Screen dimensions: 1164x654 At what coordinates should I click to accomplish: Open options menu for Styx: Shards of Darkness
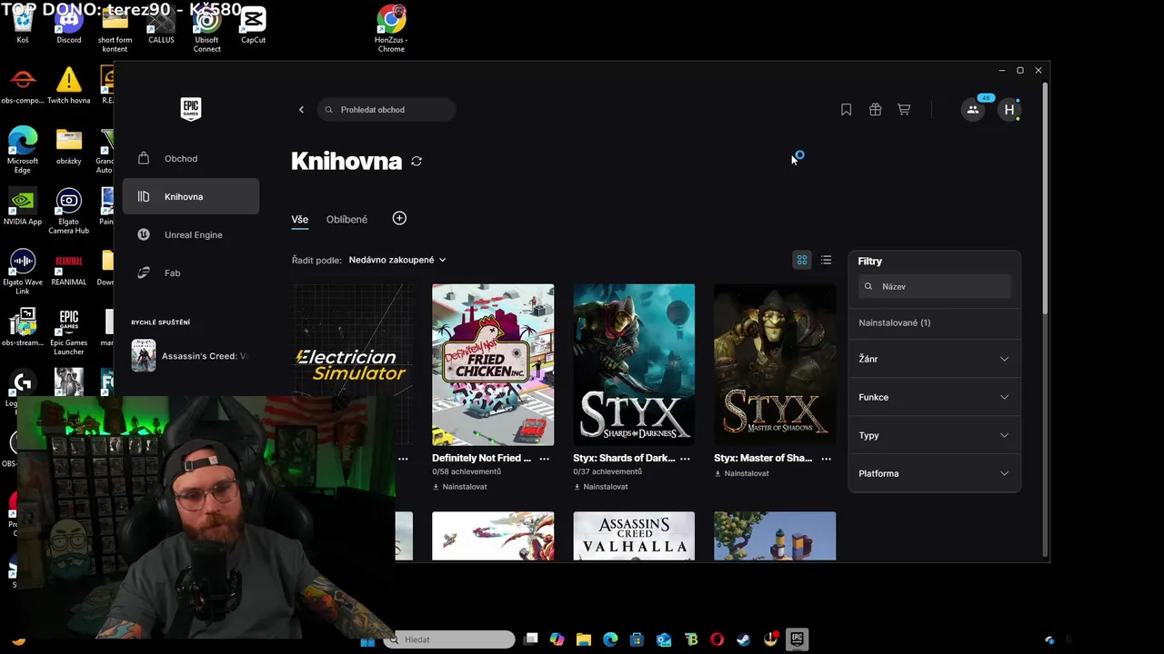pos(685,459)
